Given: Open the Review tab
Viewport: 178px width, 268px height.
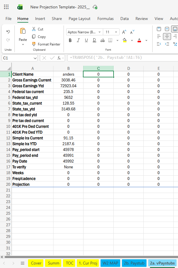Looking at the screenshot, I should (142, 19).
